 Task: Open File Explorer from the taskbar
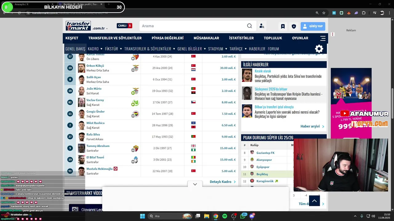(x=207, y=216)
